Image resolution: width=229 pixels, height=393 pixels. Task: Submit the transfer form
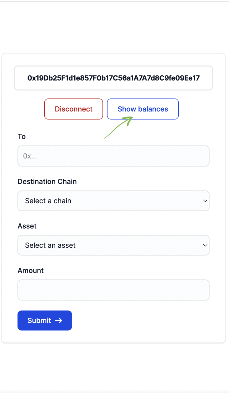[x=45, y=320]
